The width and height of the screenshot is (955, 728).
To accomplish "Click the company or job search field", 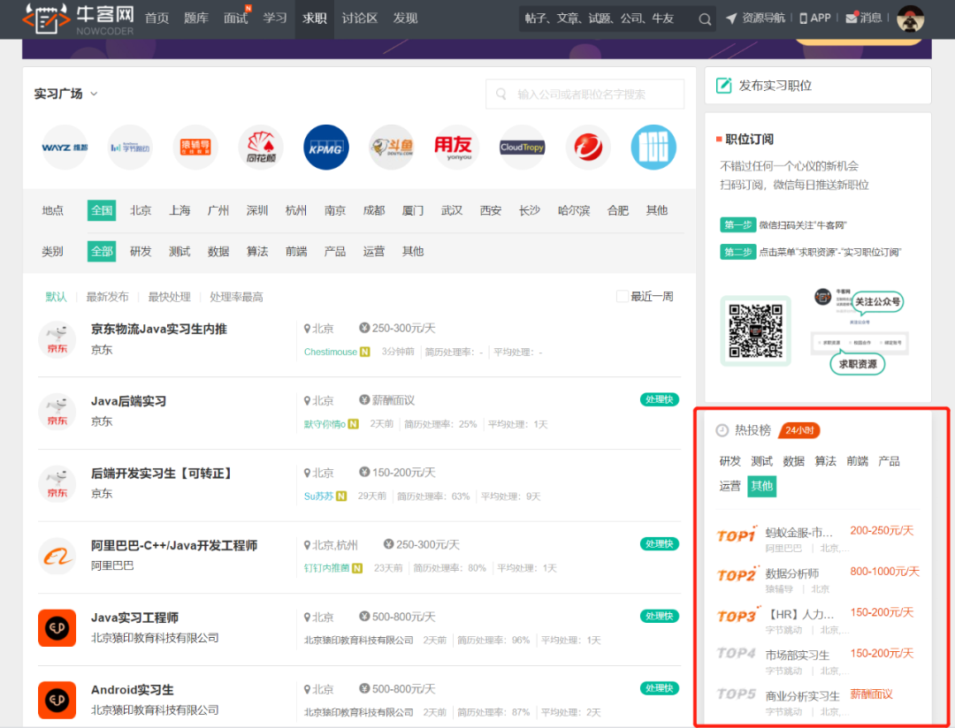I will pos(584,95).
